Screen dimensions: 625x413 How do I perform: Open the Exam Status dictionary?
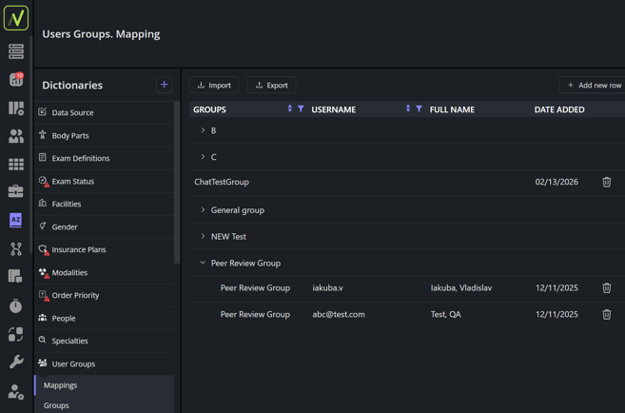tap(105, 182)
